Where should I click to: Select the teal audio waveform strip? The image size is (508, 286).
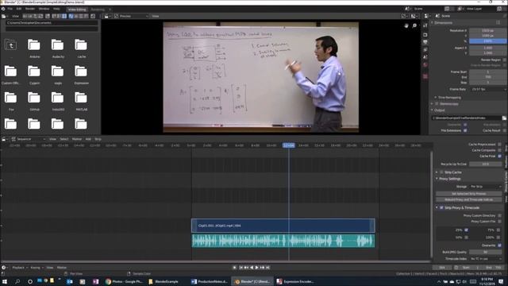(x=283, y=241)
